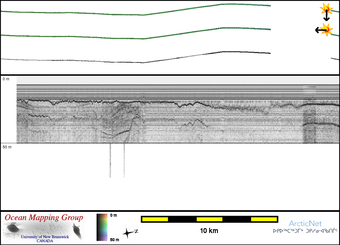Click the rightmost yellow scale bar segment

(x=264, y=219)
